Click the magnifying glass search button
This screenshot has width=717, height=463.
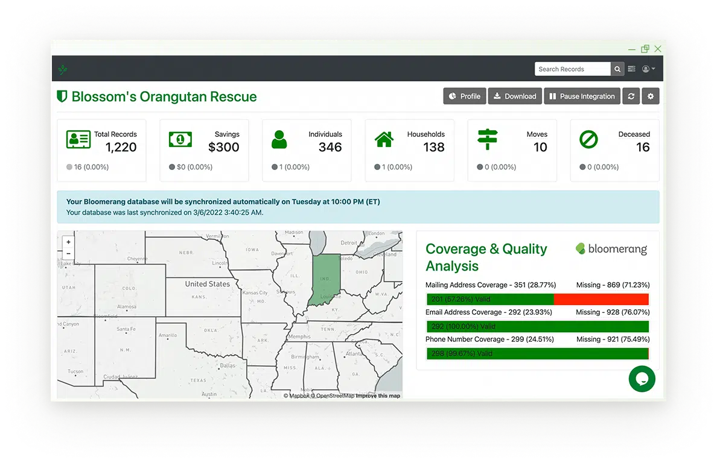coord(617,69)
